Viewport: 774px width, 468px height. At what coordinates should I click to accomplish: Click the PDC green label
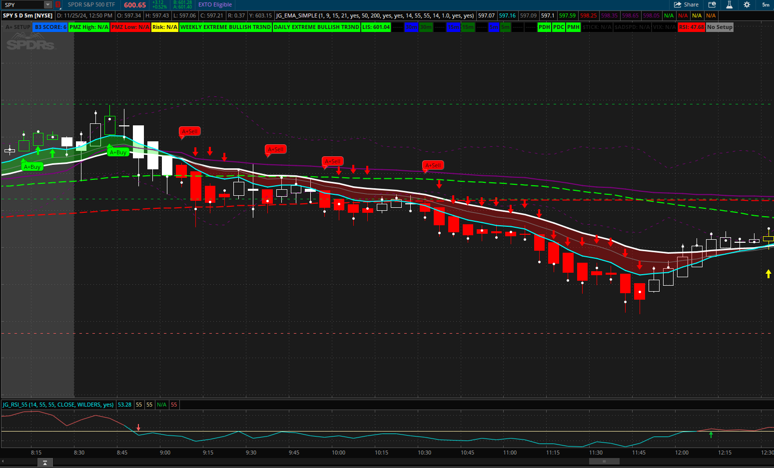[x=559, y=27]
